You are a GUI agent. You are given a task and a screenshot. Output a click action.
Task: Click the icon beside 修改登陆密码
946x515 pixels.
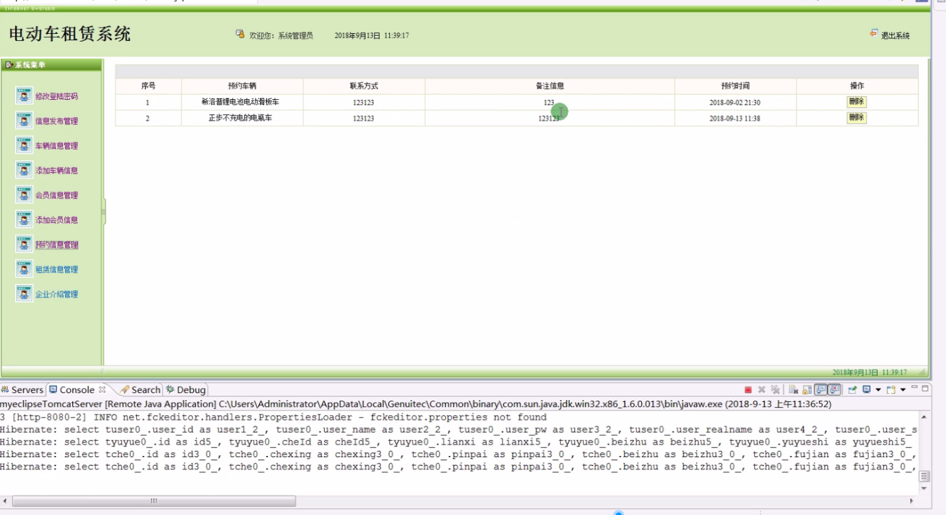24,95
